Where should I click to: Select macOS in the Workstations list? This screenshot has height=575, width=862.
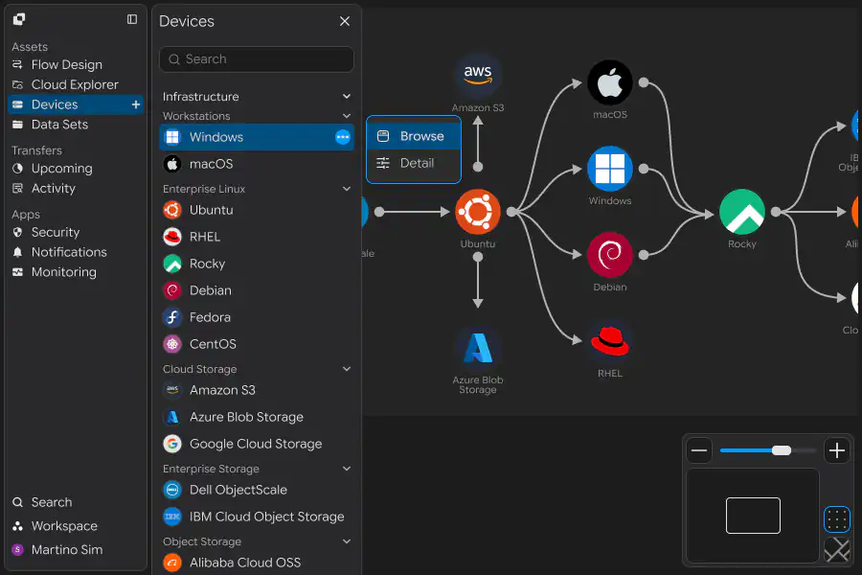[256, 164]
